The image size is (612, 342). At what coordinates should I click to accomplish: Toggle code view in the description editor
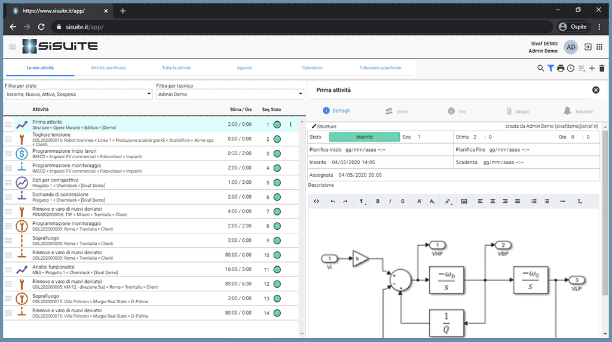[317, 201]
